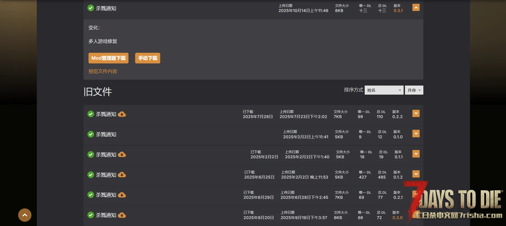Expand the version 0.1.1 file row
506x226 pixels.
(416, 154)
